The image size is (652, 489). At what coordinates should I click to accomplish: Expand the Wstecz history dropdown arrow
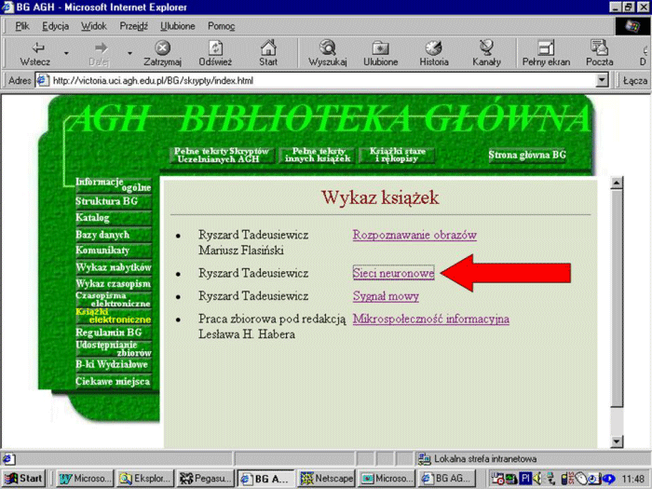66,53
